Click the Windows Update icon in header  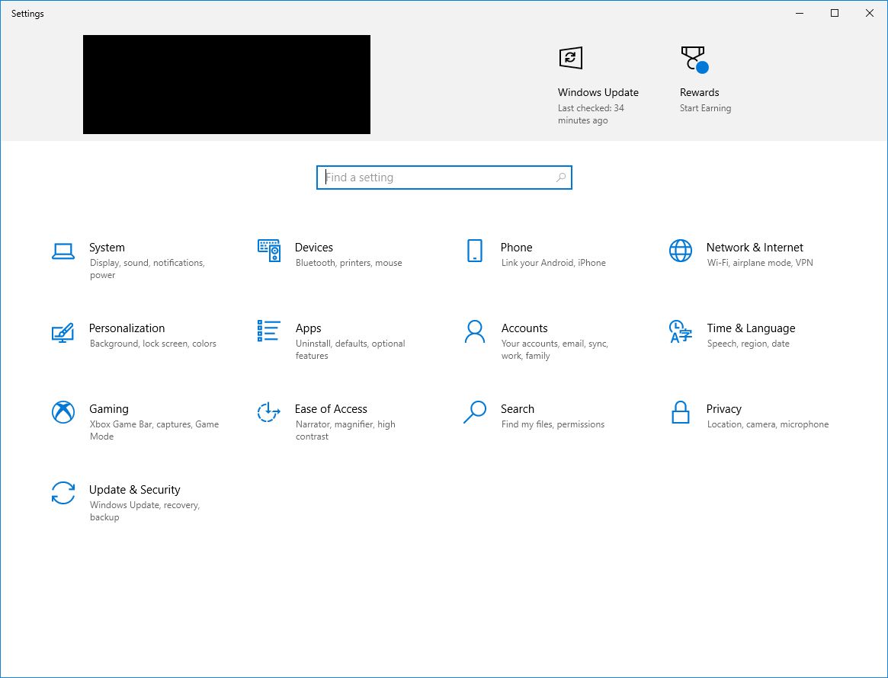pos(570,58)
